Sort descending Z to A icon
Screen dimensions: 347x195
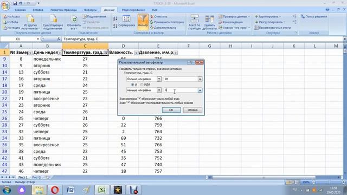point(115,26)
